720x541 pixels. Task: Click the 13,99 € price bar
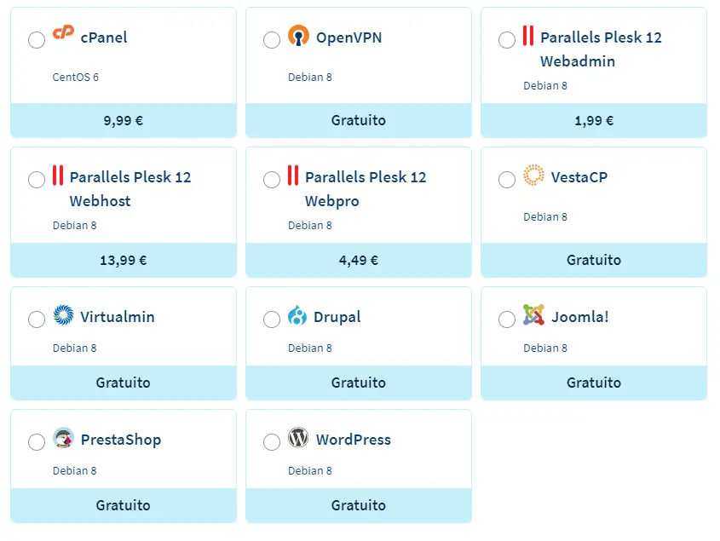click(124, 260)
